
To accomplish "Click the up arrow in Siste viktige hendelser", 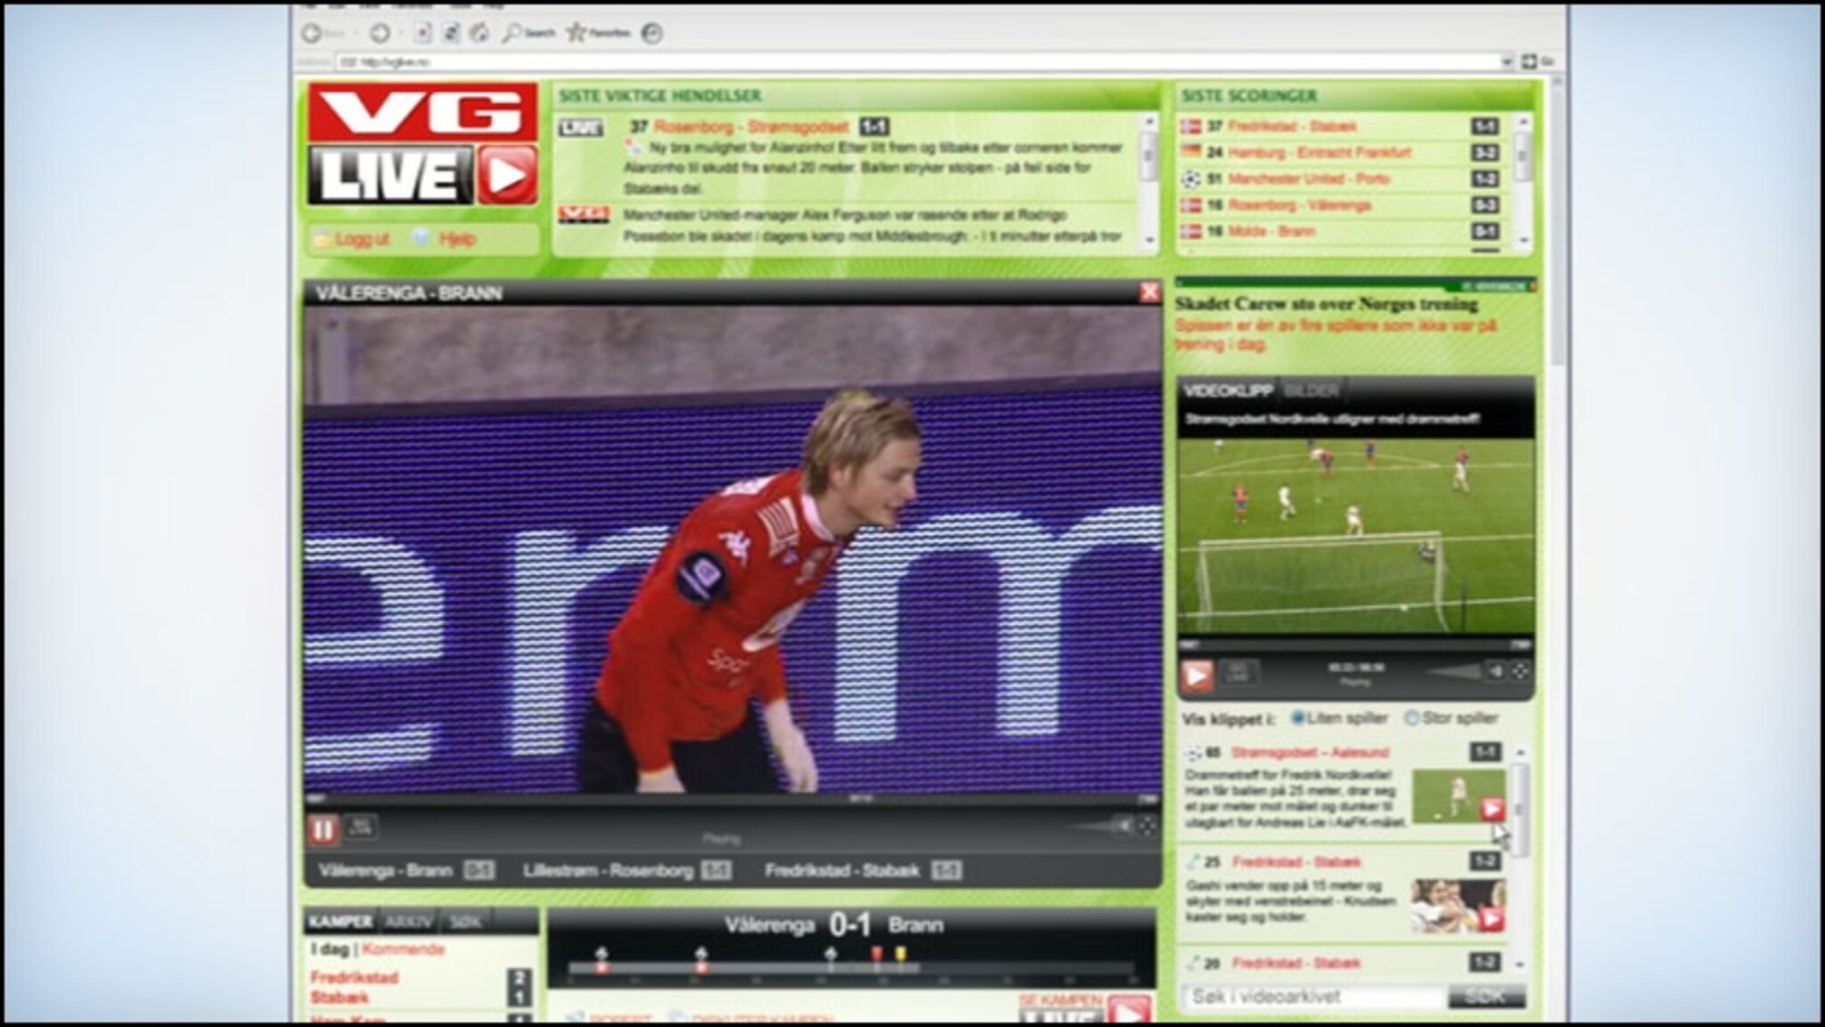I will click(1149, 121).
